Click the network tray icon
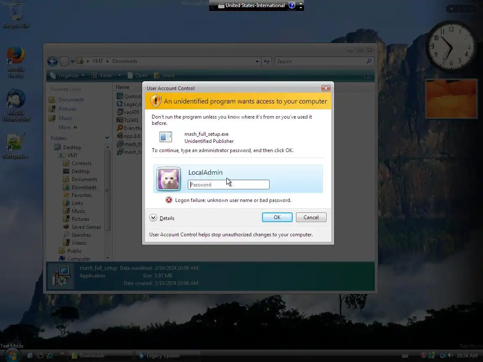483x362 pixels. (443, 356)
